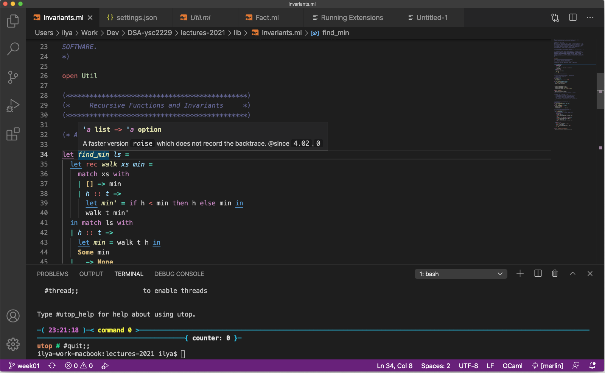605x373 pixels.
Task: Click the merlin status indicator
Action: (547, 366)
